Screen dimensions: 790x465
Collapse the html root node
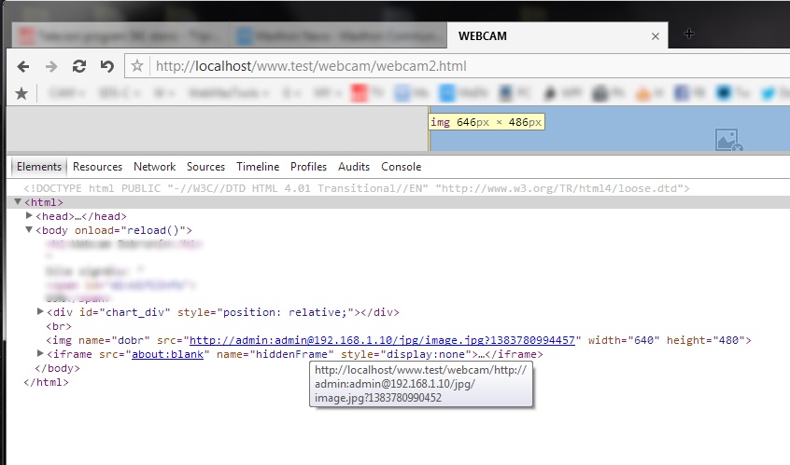pyautogui.click(x=18, y=202)
